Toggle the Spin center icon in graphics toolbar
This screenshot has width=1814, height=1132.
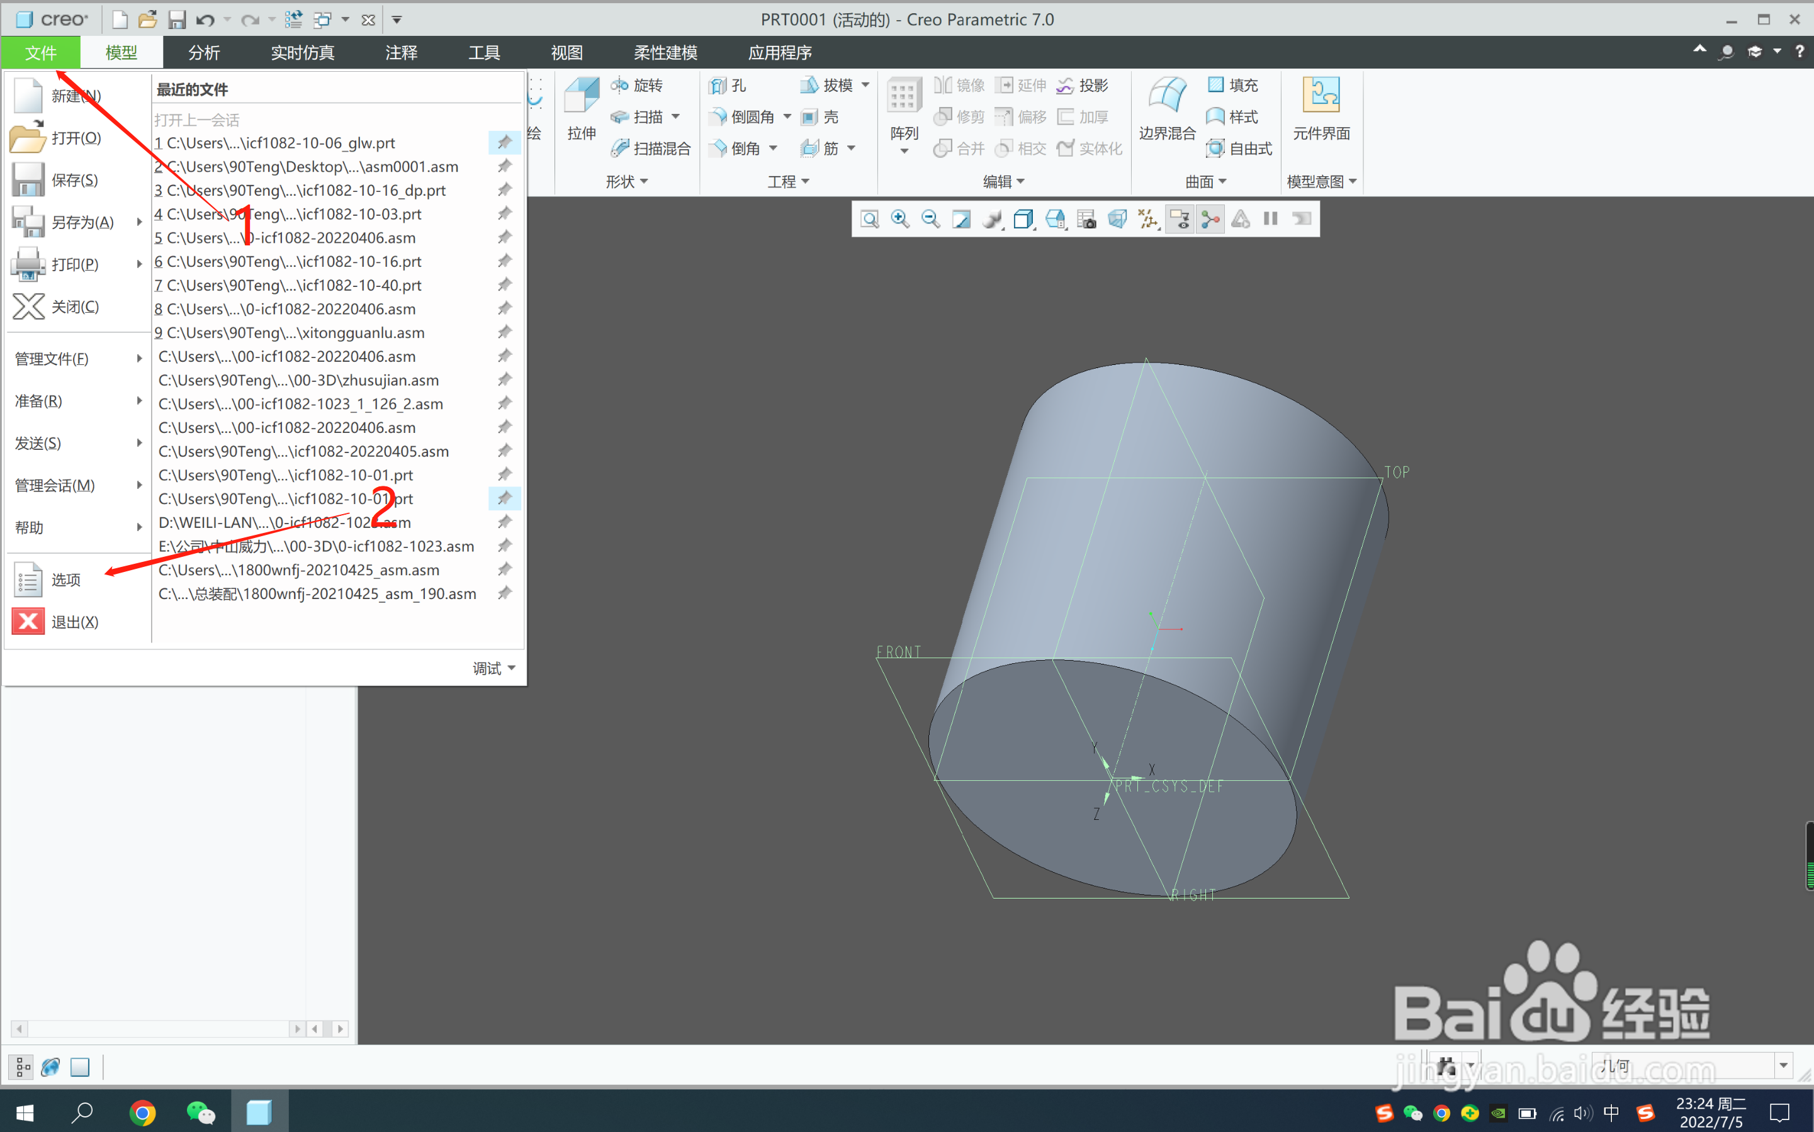click(1210, 218)
